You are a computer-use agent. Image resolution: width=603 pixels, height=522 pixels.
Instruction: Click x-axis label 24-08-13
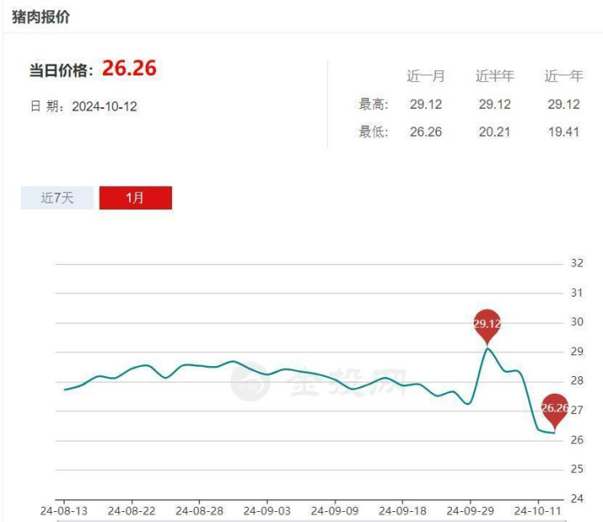click(64, 511)
